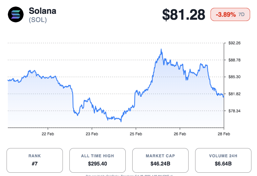Image resolution: width=257 pixels, height=176 pixels.
Task: Select the Market Cap $46.24B card
Action: [x=160, y=160]
